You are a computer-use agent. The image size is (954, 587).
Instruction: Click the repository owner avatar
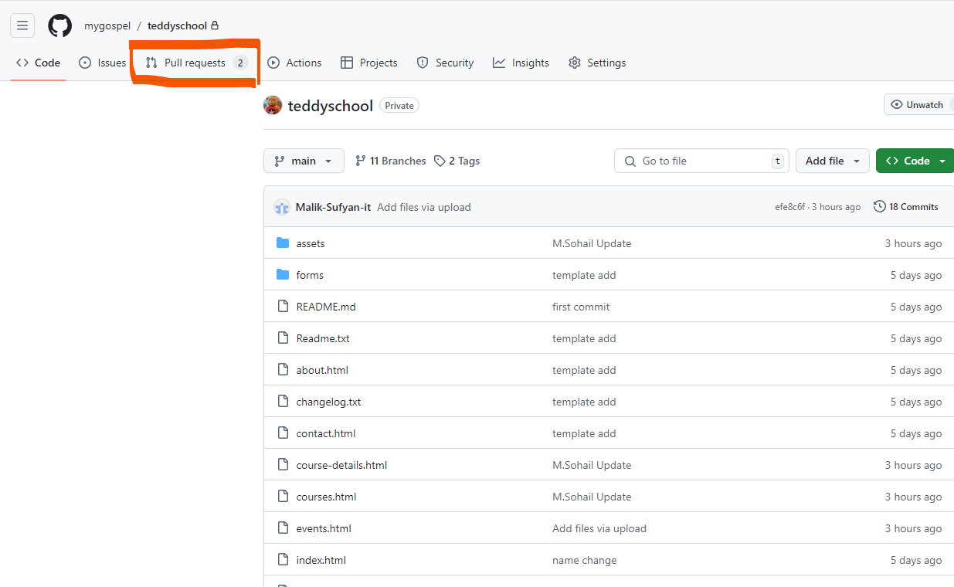point(273,105)
